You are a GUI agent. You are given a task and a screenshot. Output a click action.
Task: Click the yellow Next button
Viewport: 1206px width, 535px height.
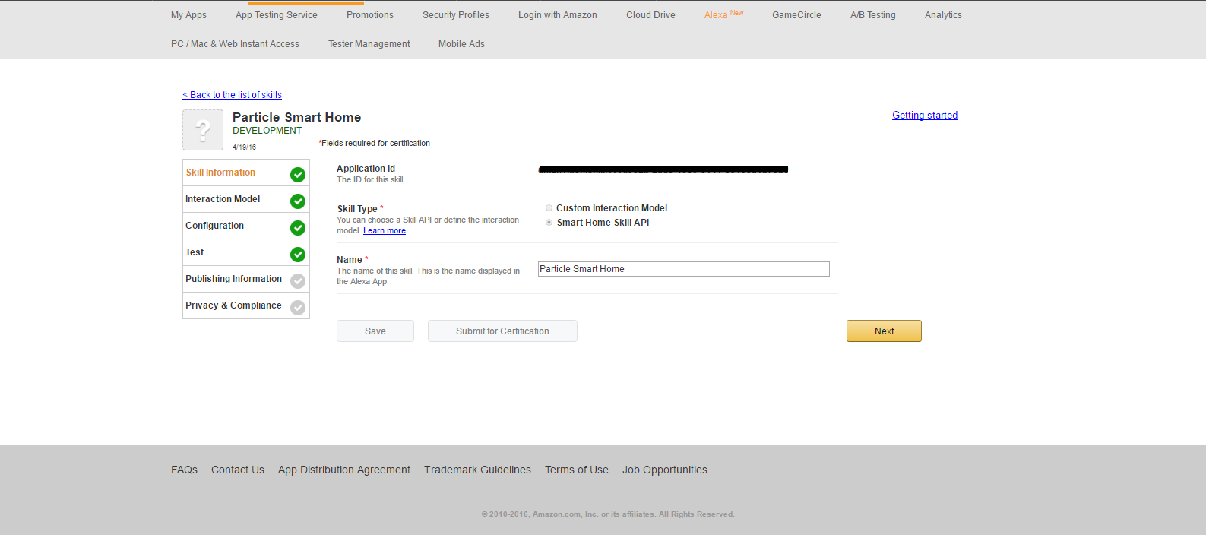884,331
